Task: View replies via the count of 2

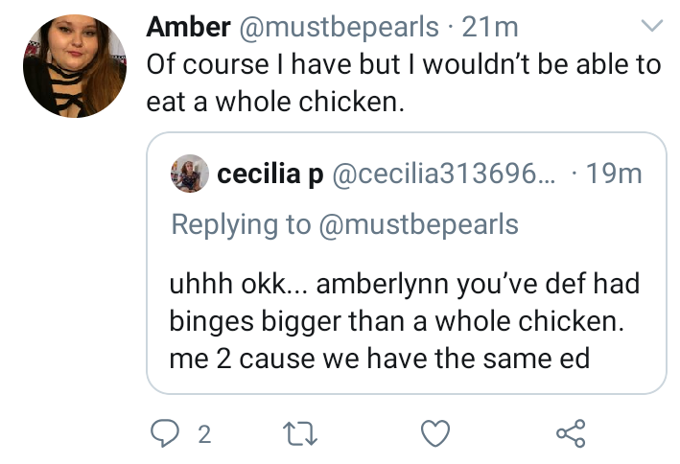Action: [204, 434]
